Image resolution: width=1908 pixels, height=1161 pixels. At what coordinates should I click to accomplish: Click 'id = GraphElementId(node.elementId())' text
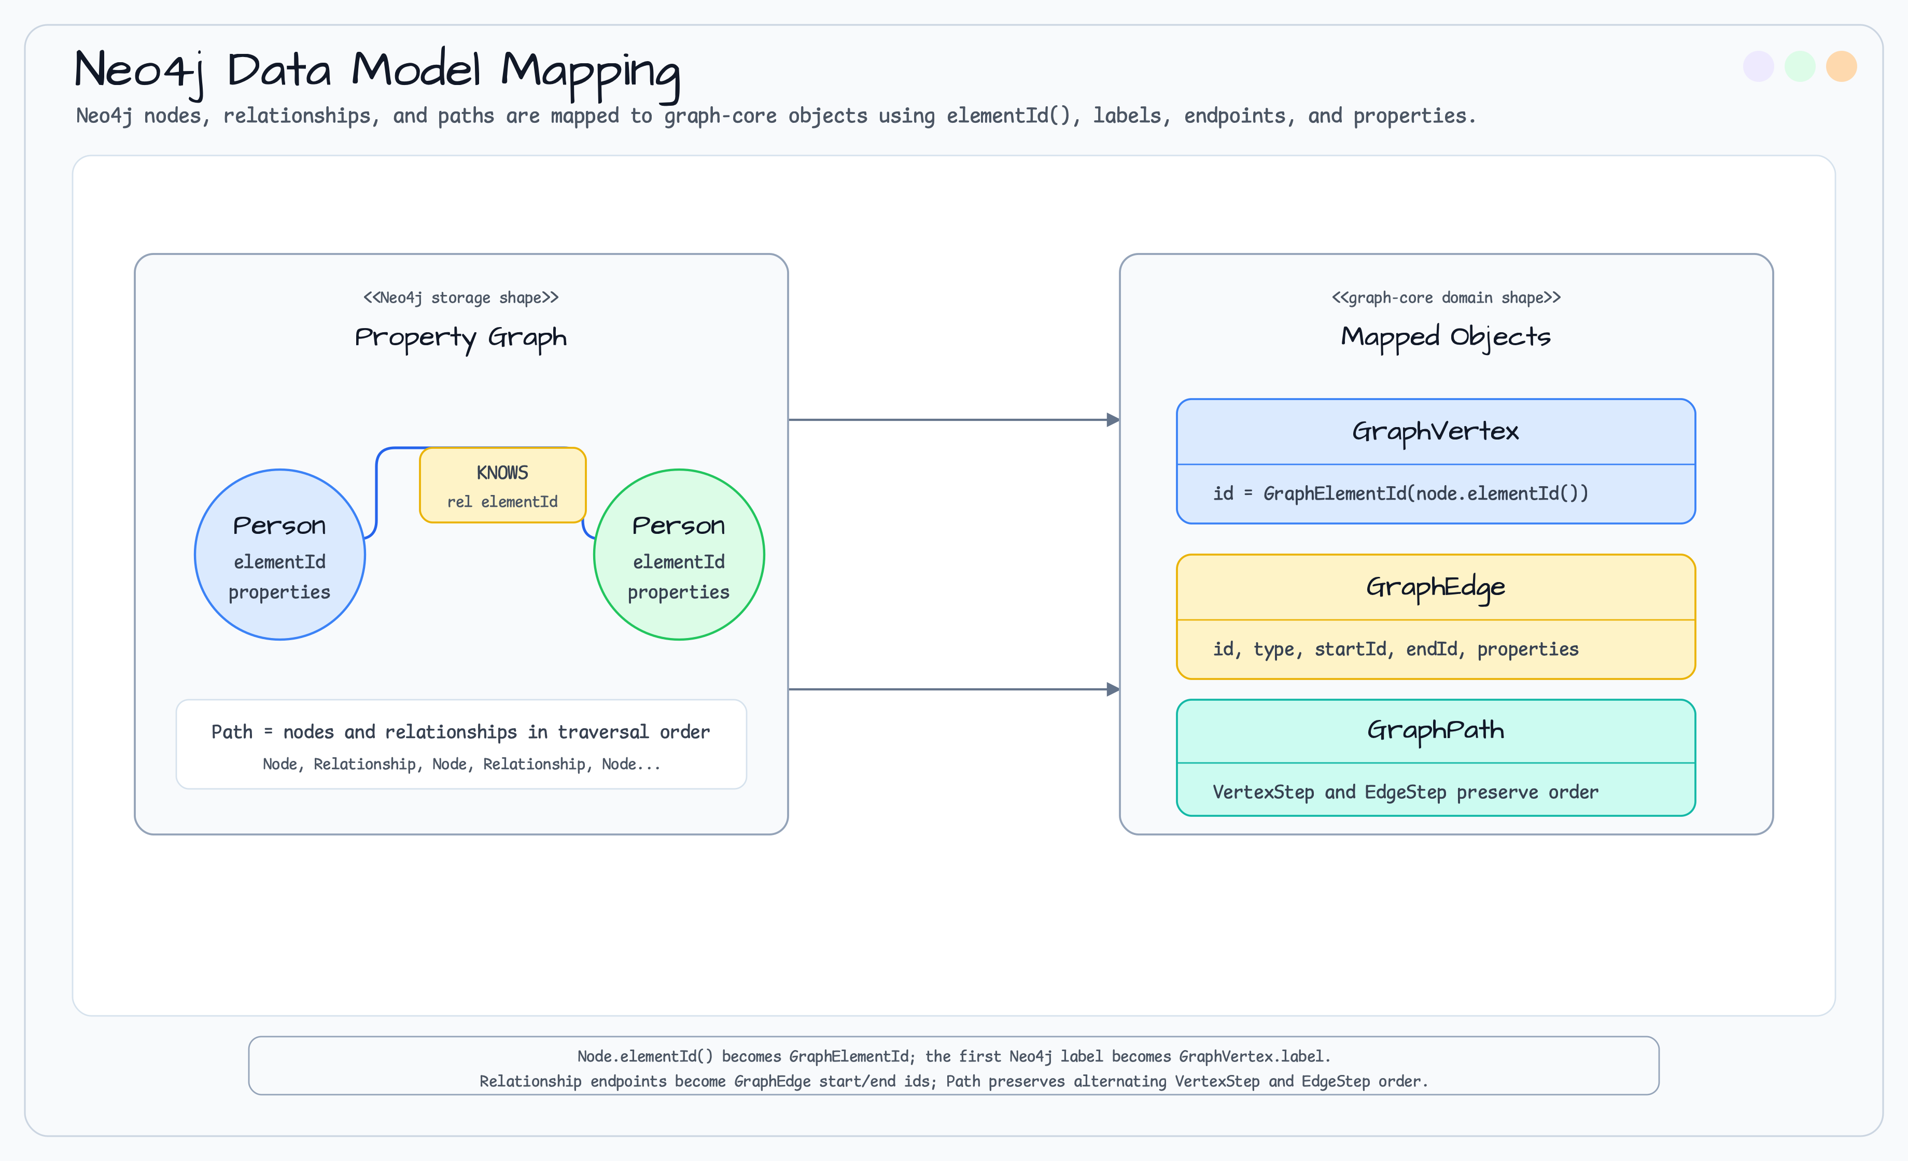click(1400, 494)
